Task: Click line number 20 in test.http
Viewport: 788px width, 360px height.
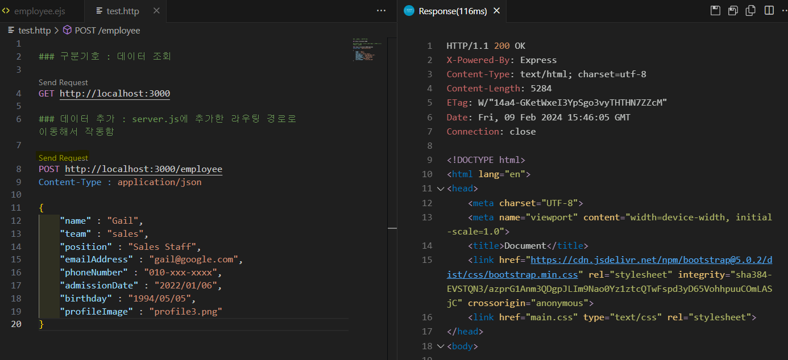Action: click(x=16, y=324)
